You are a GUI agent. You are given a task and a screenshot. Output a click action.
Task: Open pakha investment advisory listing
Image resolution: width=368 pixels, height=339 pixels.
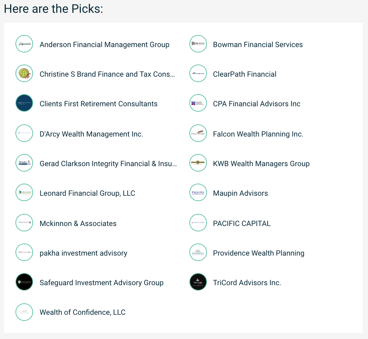click(83, 253)
